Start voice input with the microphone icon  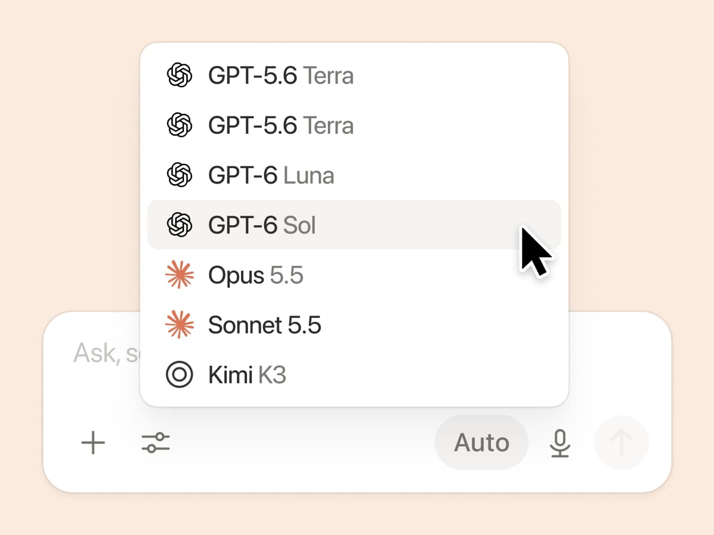click(559, 443)
